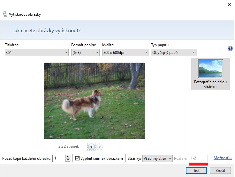Open the Možnosti options link
The image size is (235, 177).
click(223, 158)
